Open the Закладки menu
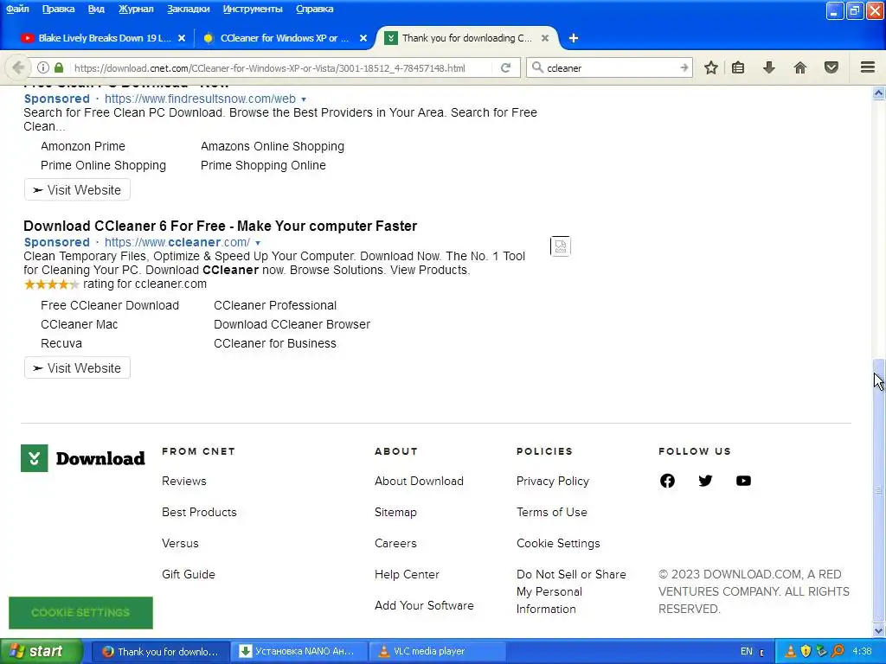Screen dimensions: 886x664 point(188,9)
